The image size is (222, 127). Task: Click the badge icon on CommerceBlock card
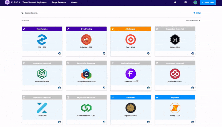pyautogui.click(x=104, y=122)
